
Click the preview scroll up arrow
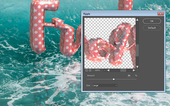(137, 20)
